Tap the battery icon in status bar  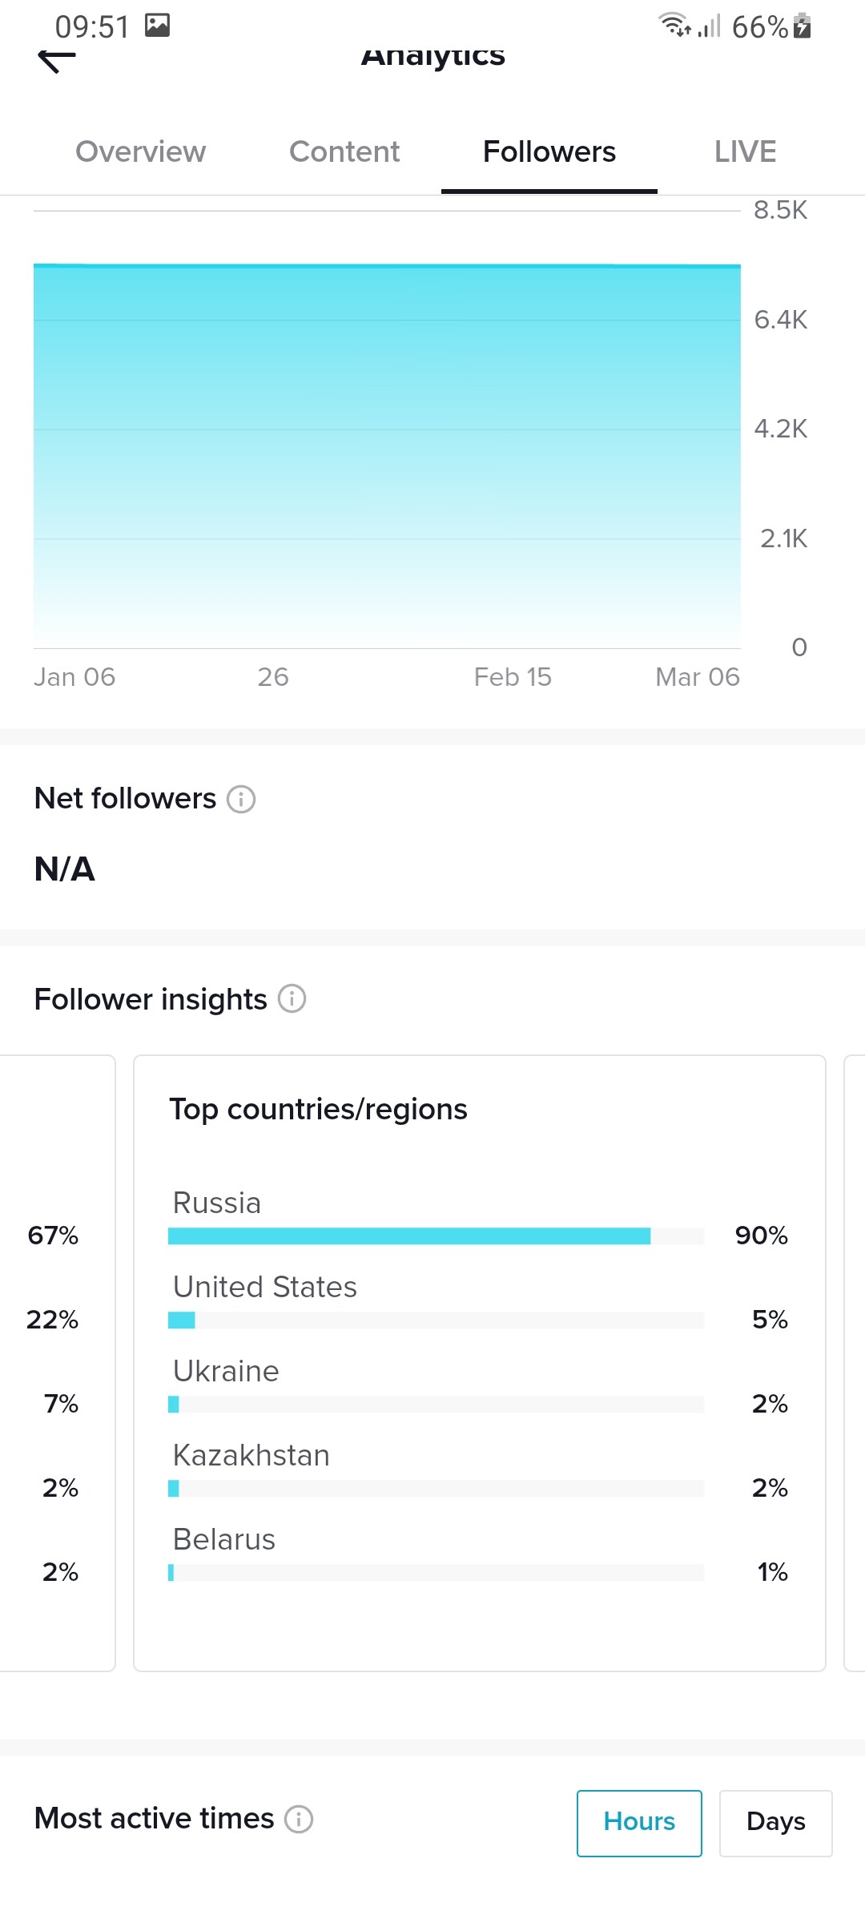[802, 26]
